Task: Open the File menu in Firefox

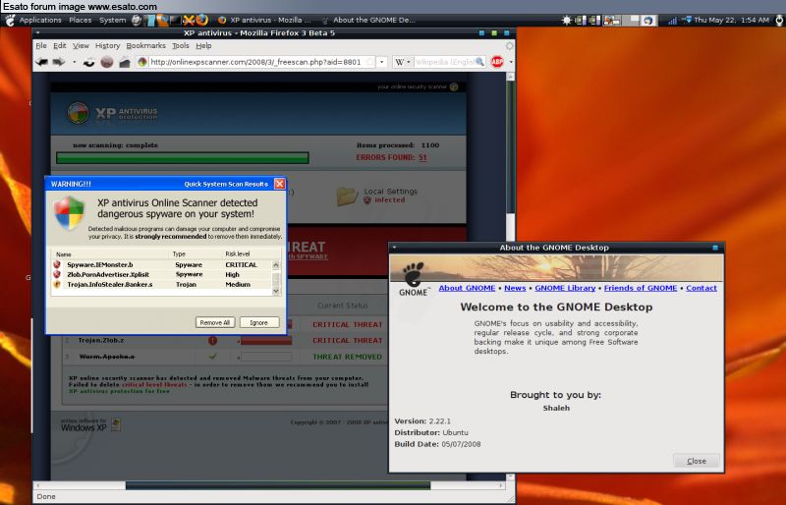Action: pyautogui.click(x=41, y=45)
